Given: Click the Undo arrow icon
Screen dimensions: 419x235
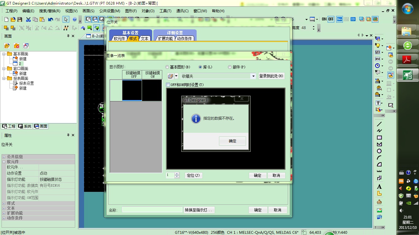Looking at the screenshot, I should click(50, 19).
